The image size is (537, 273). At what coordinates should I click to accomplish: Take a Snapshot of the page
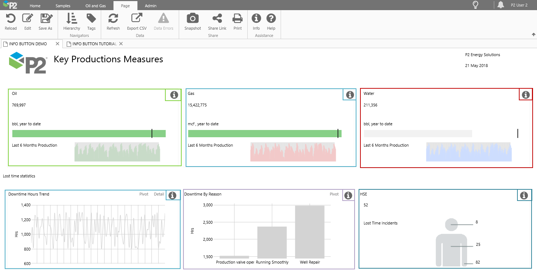pyautogui.click(x=193, y=19)
